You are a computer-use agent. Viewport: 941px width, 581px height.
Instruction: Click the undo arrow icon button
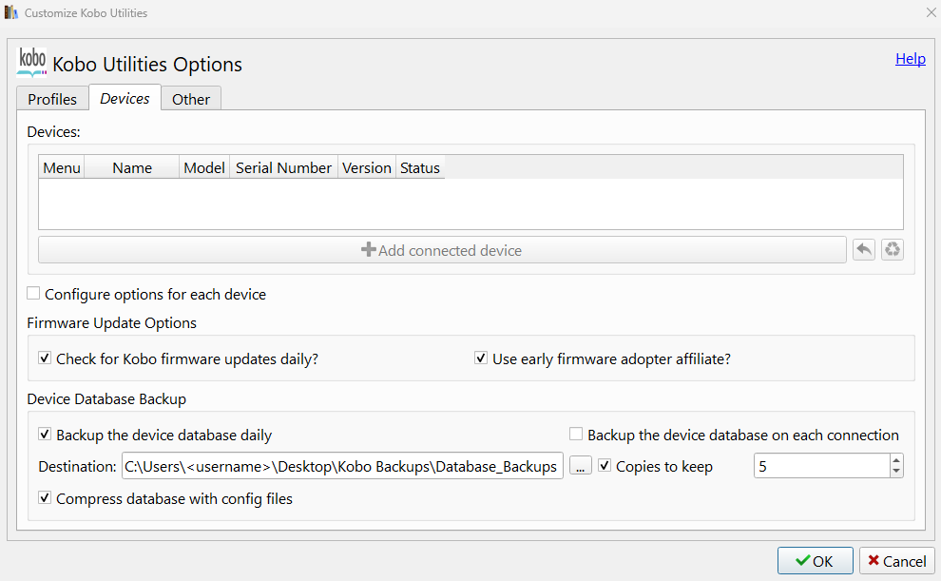coord(863,250)
